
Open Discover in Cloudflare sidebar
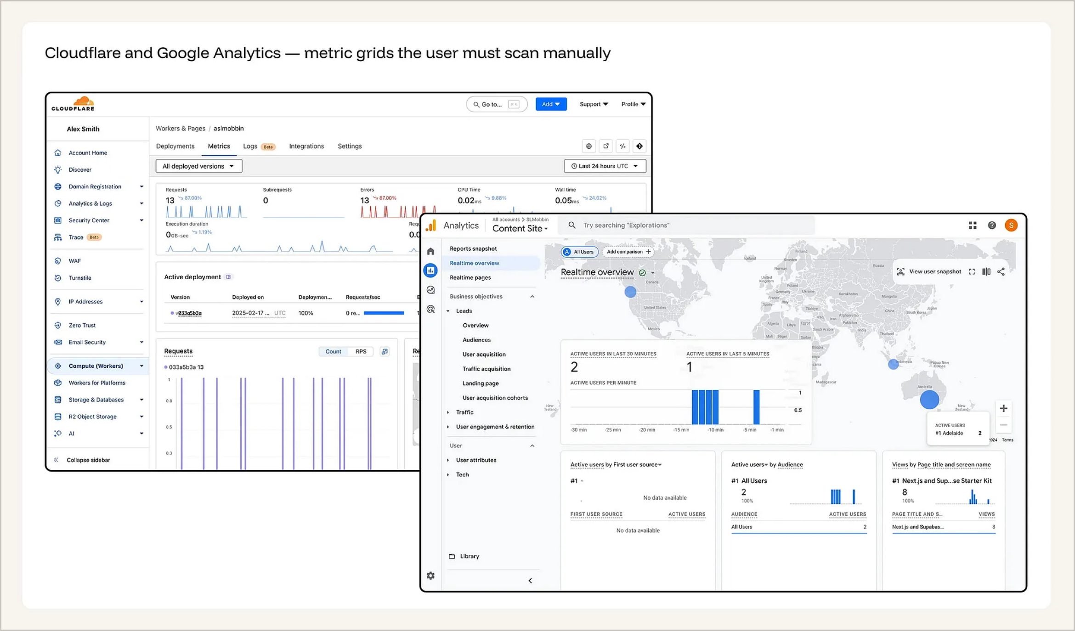pos(80,170)
